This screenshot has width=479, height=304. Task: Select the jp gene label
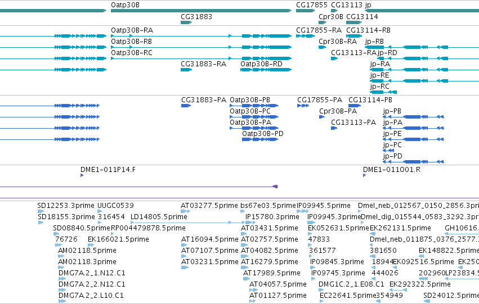tap(368, 5)
